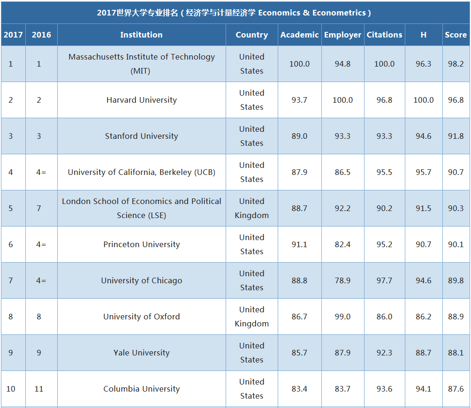Screen dimensions: 471x408
Task: Click Berkeley's Employer value 86.5
Action: click(343, 172)
